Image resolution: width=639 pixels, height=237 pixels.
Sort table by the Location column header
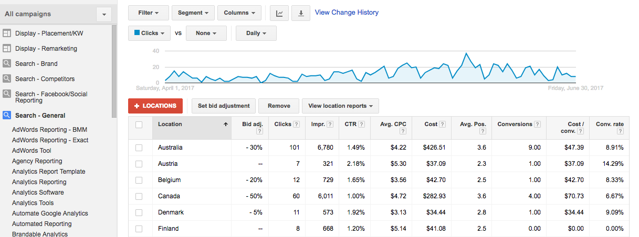pos(170,125)
